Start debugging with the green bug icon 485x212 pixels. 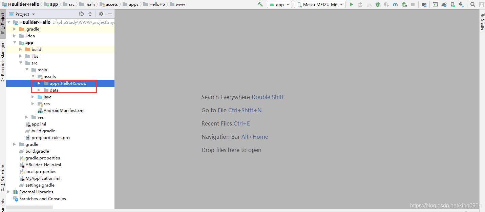tap(377, 4)
